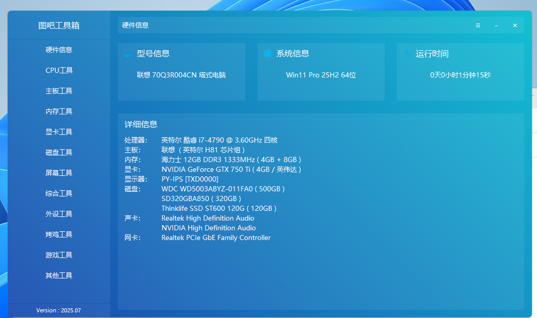This screenshot has width=537, height=318.
Task: Click the 显卡 label
Action: coord(132,169)
